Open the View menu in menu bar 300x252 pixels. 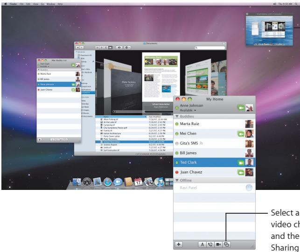[35, 4]
